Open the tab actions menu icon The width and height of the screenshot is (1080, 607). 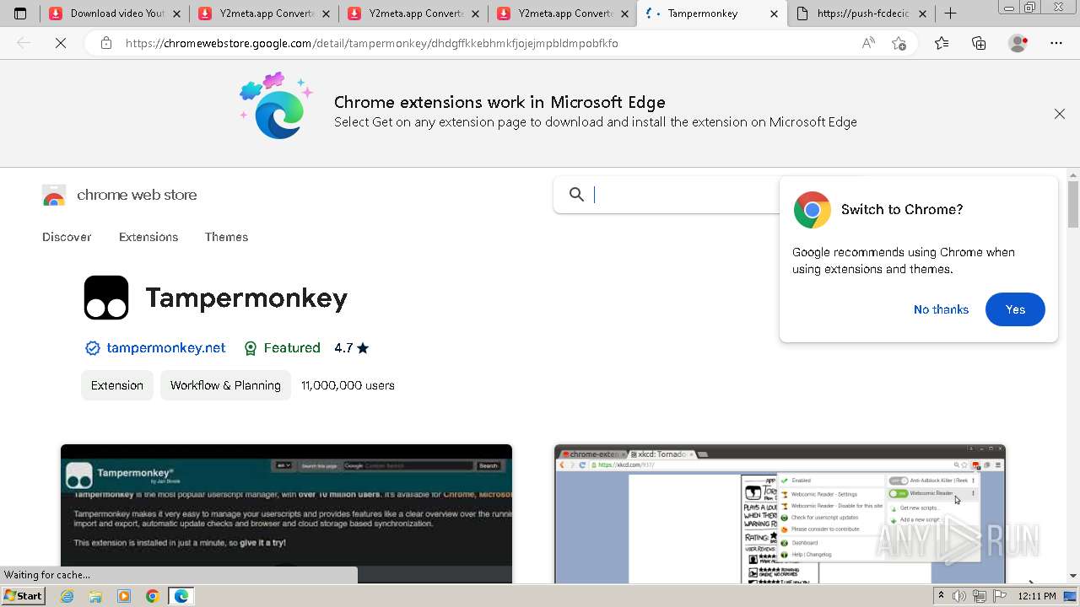coord(20,13)
